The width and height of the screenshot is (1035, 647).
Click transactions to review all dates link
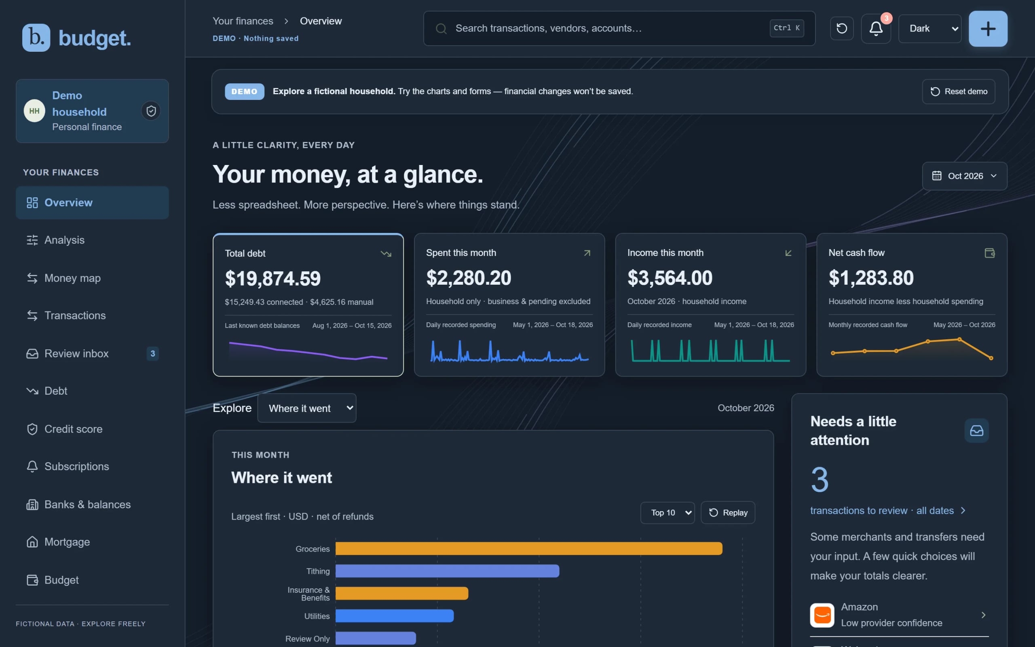click(x=887, y=510)
